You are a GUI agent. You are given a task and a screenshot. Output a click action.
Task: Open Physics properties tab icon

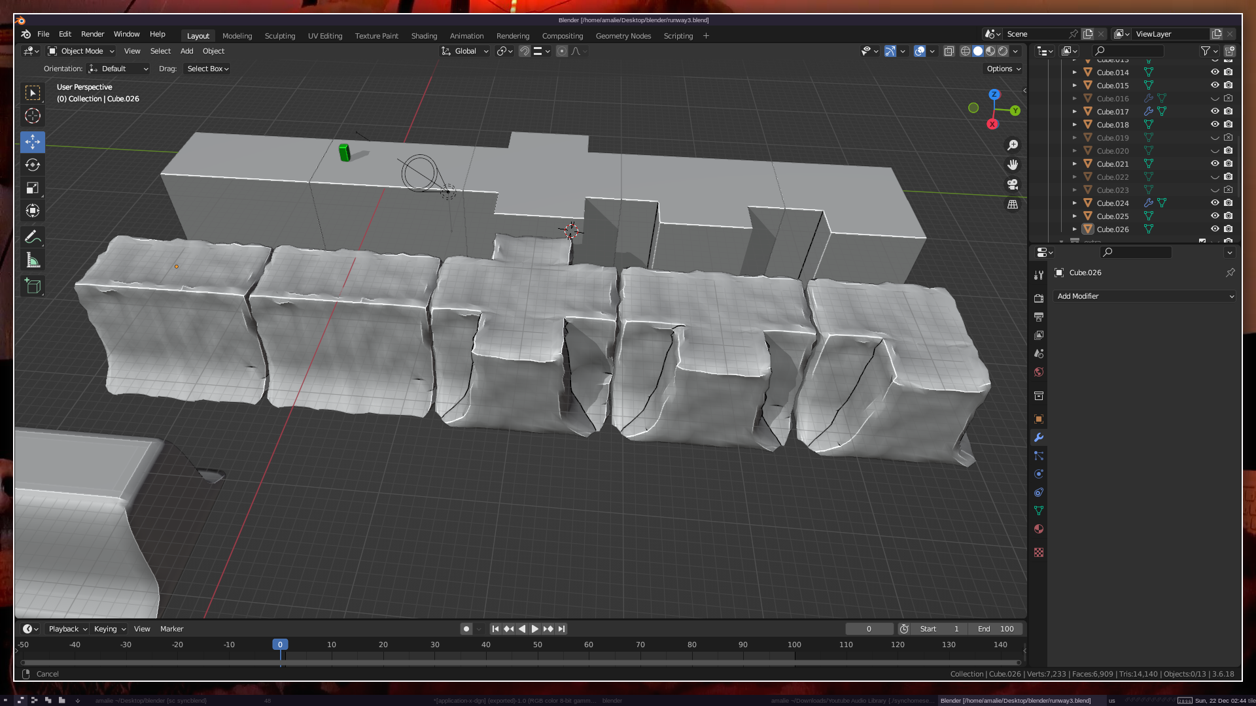pos(1039,474)
